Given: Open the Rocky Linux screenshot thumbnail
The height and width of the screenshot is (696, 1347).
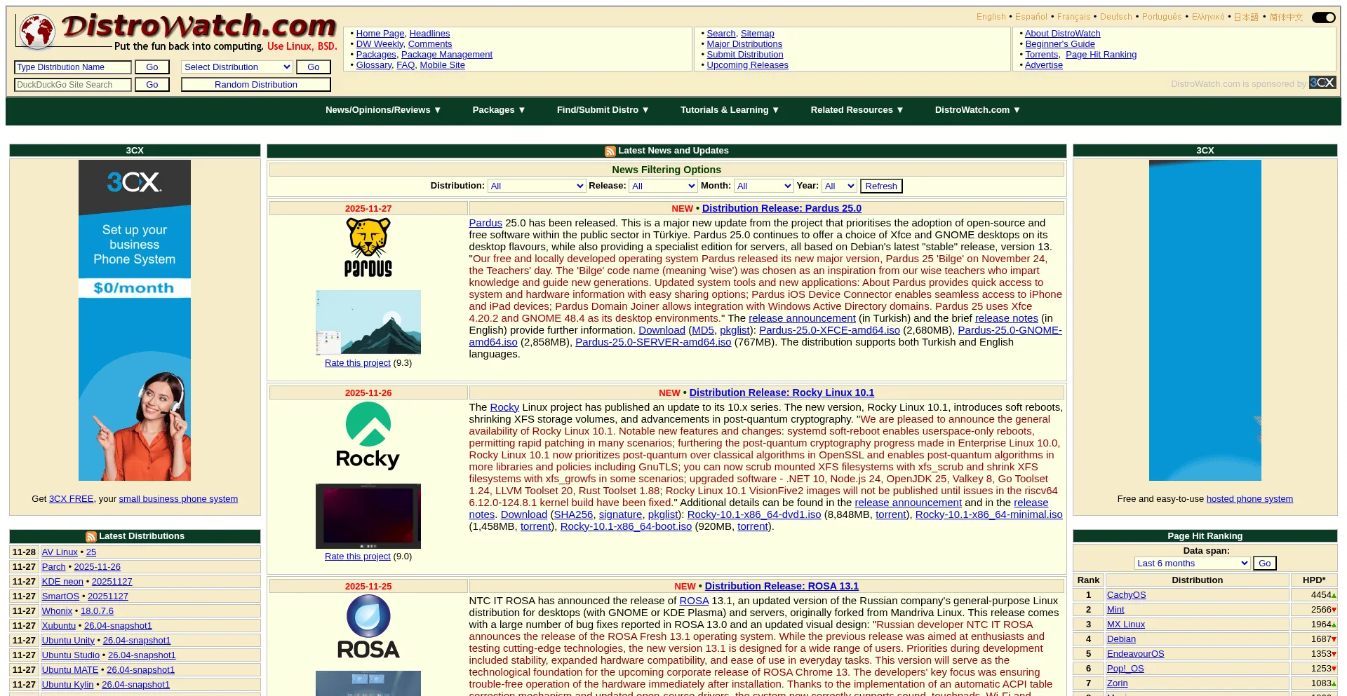Looking at the screenshot, I should tap(368, 516).
